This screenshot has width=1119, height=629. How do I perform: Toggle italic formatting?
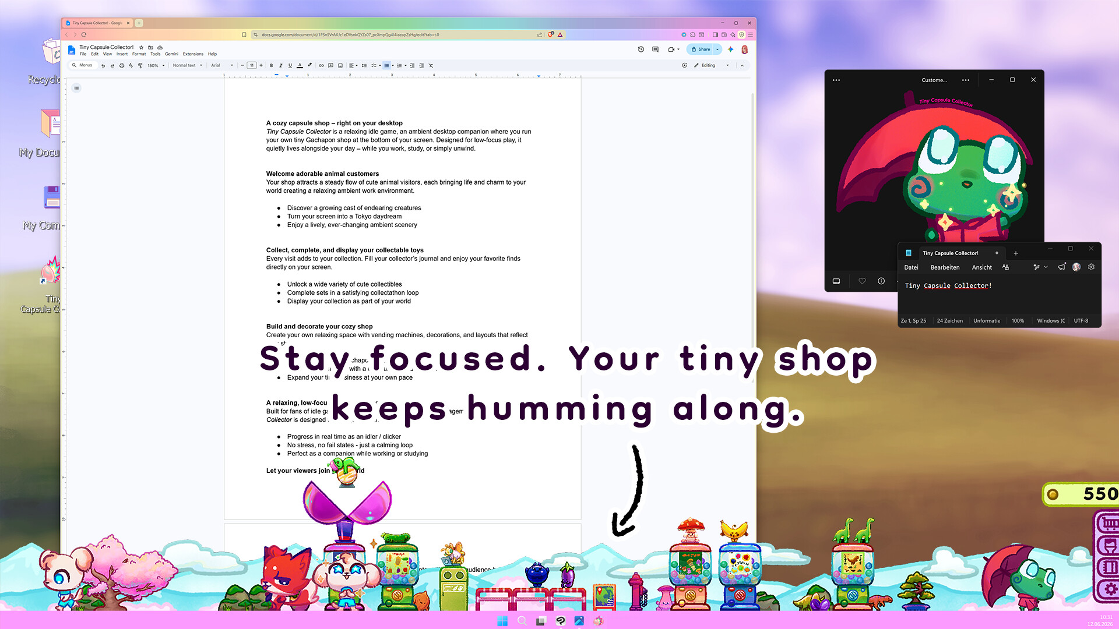coord(281,66)
